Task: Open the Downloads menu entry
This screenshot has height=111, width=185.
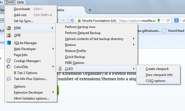Action: (22, 9)
